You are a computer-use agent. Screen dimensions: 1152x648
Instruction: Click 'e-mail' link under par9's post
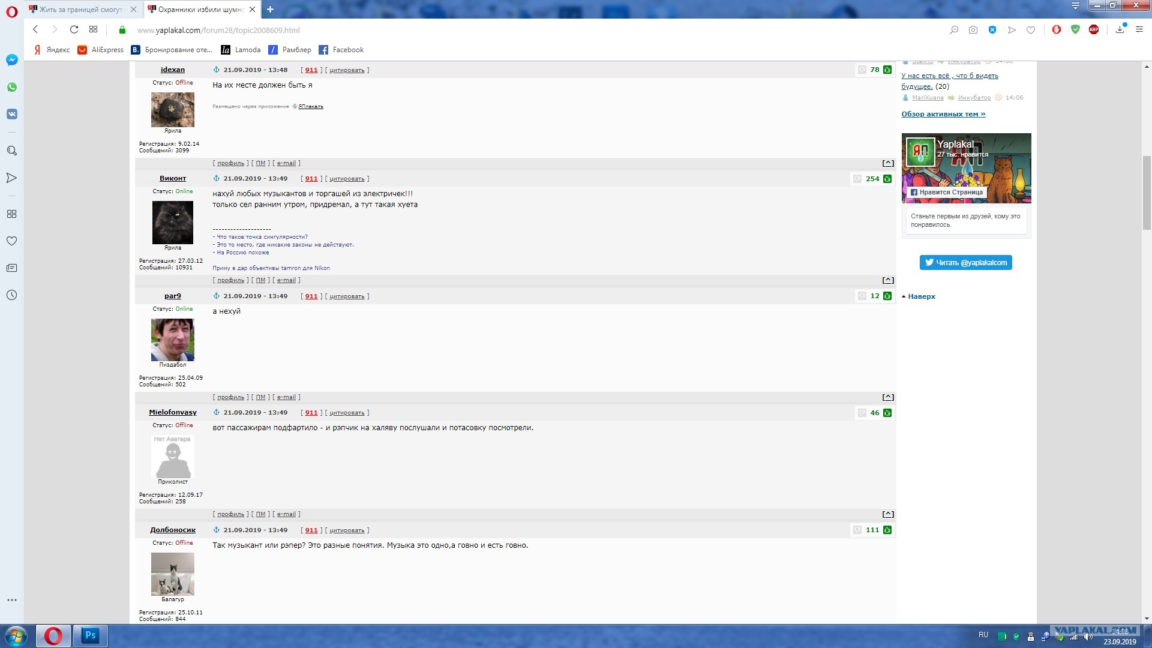[286, 397]
